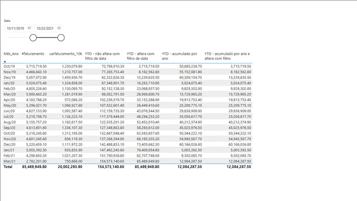This screenshot has width=357, height=201.
Task: Select the Nov/20 row label
Action: coord(9,139)
